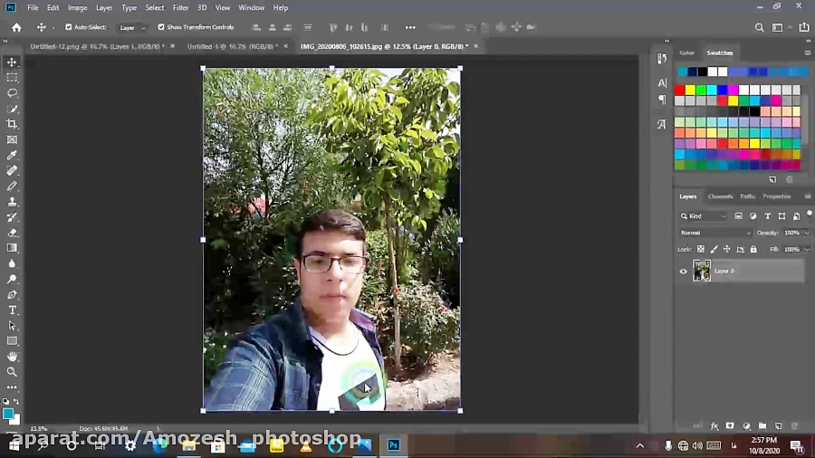Image resolution: width=815 pixels, height=458 pixels.
Task: Pick the Horizontal Type tool
Action: [x=12, y=310]
